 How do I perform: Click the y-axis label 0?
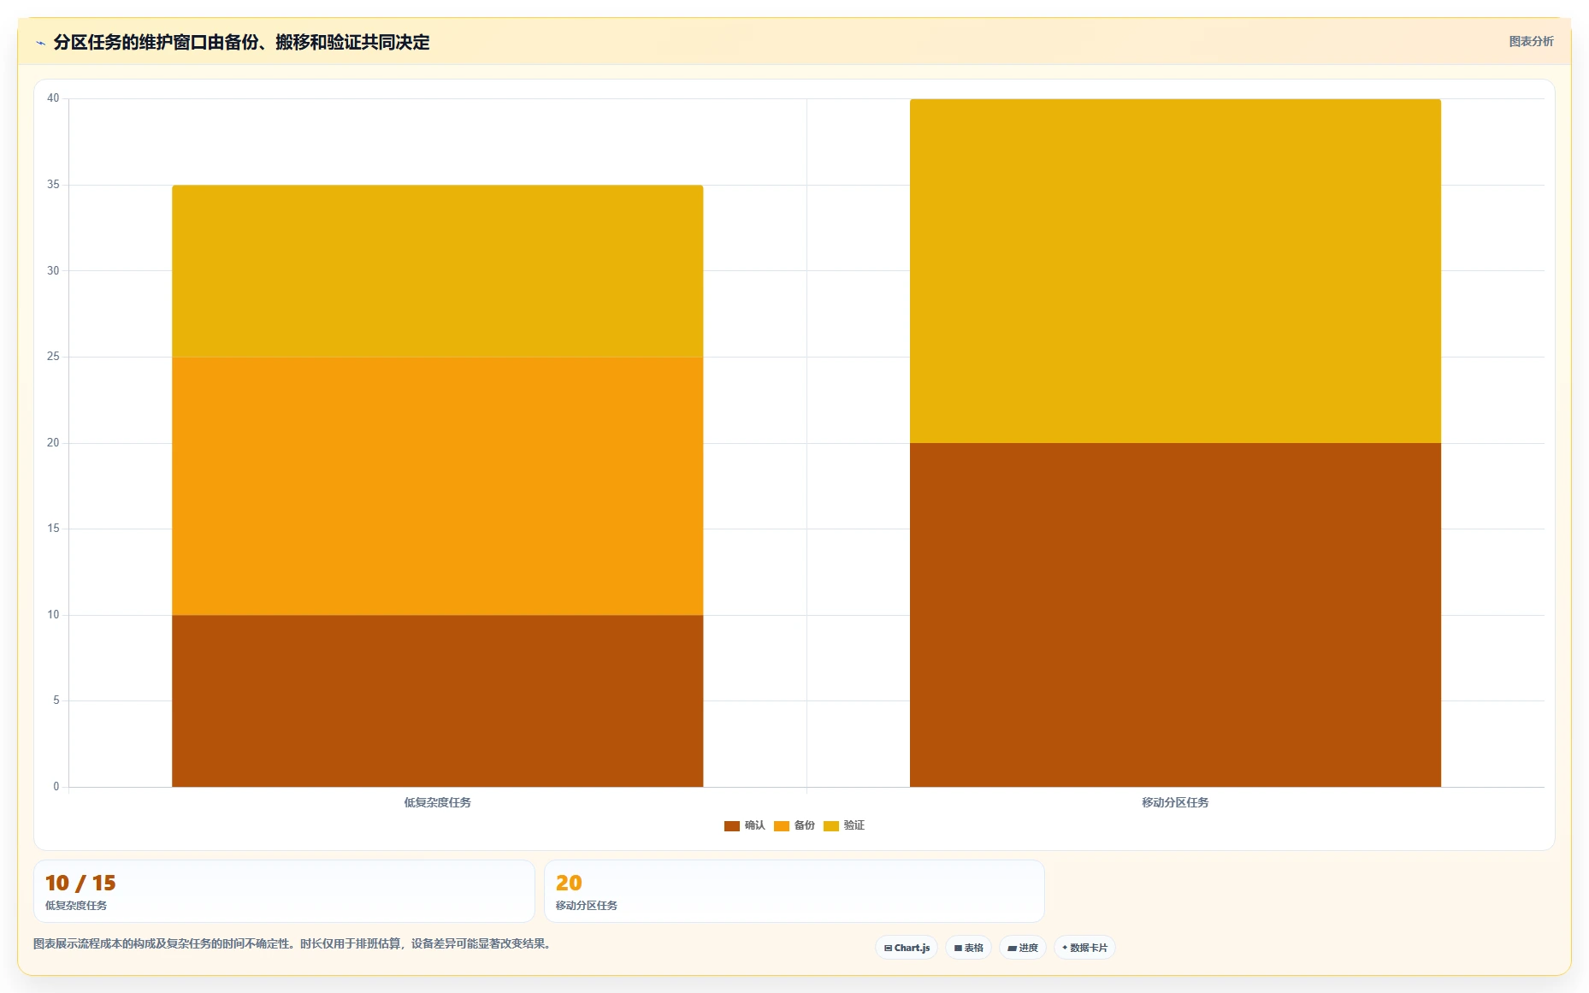point(56,787)
